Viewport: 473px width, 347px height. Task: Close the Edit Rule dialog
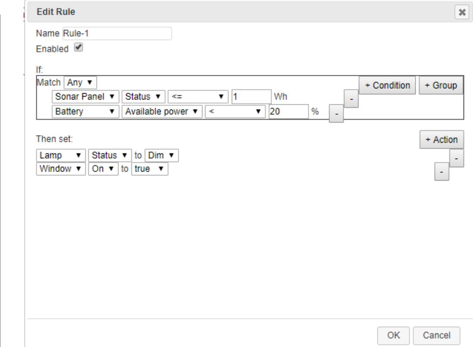click(463, 12)
